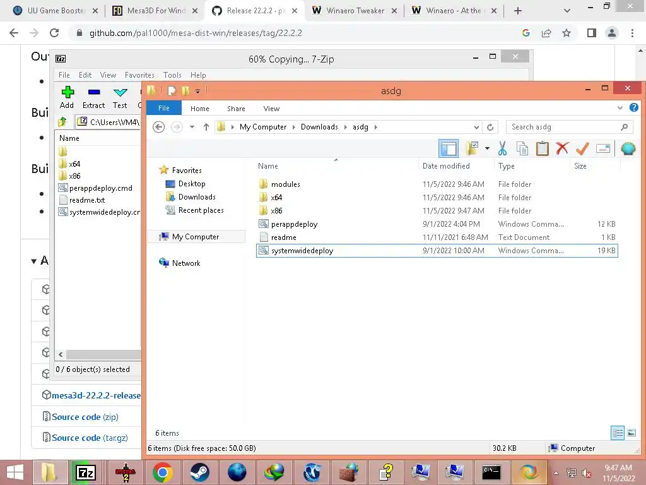The width and height of the screenshot is (646, 485).
Task: Open the Windows Start button
Action: [15, 472]
